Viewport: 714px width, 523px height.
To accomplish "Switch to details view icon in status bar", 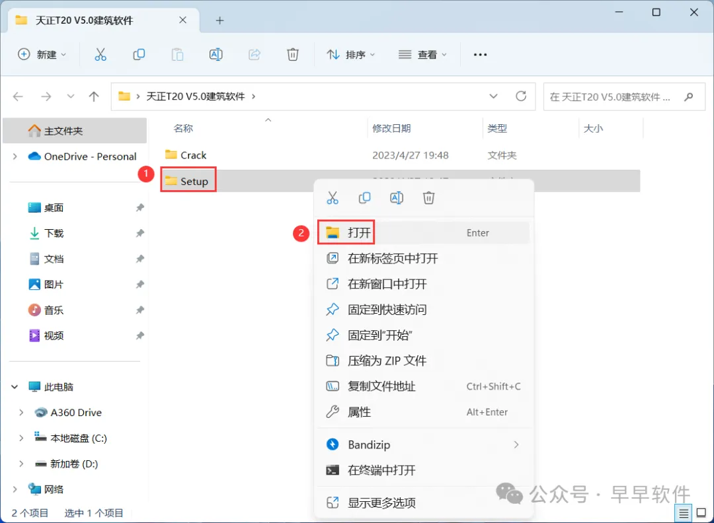I will 684,514.
